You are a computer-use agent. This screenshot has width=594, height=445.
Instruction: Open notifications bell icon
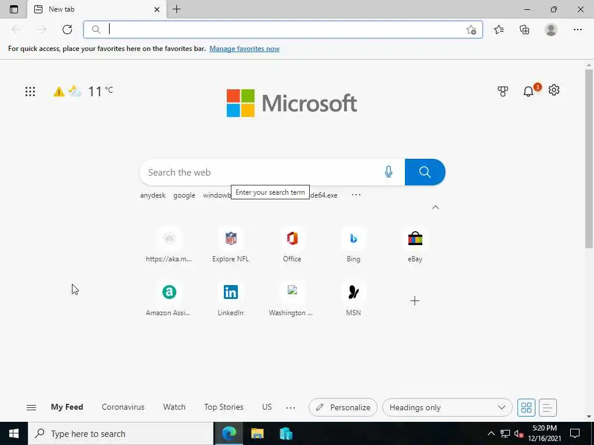coord(528,91)
